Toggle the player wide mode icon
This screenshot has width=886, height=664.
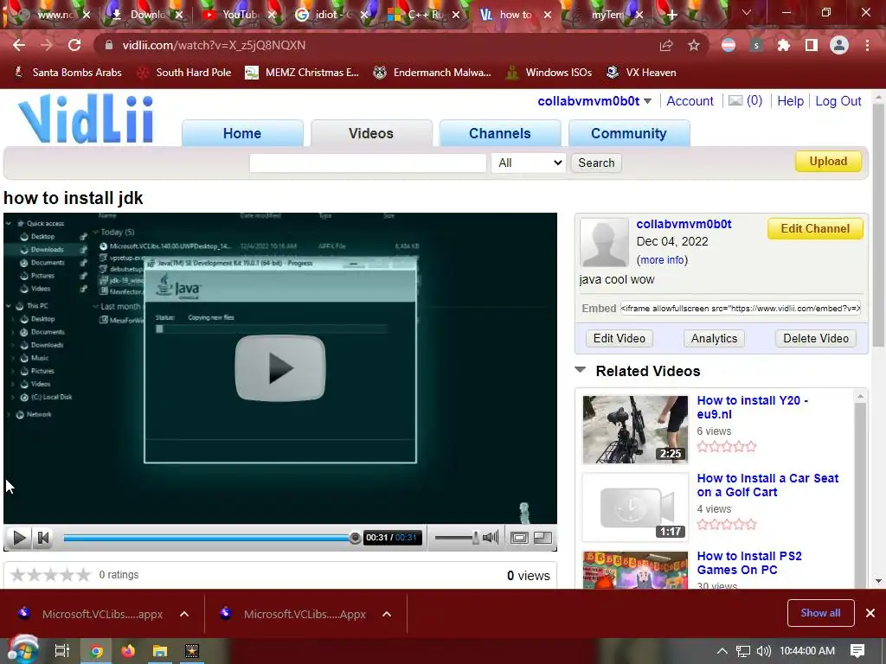519,538
